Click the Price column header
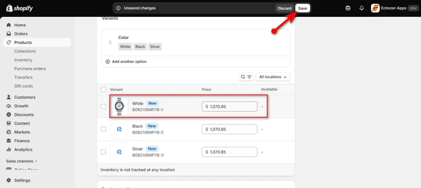 [x=206, y=89]
